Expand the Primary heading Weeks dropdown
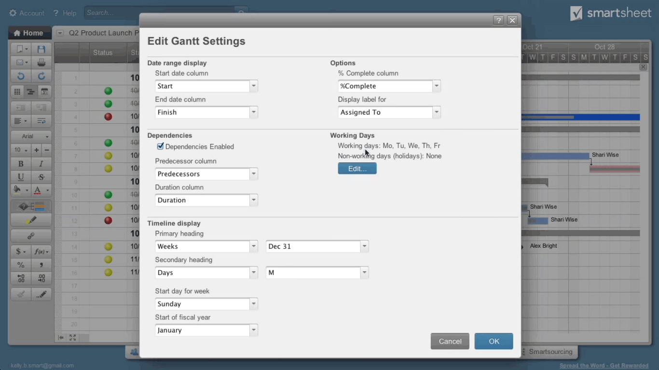The width and height of the screenshot is (659, 370). (x=253, y=247)
